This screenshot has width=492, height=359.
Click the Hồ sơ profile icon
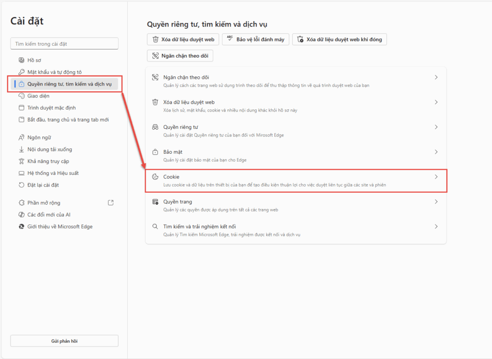tap(21, 60)
